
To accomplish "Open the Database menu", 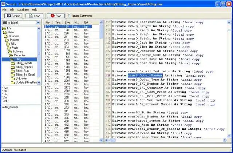I will 23,10.
